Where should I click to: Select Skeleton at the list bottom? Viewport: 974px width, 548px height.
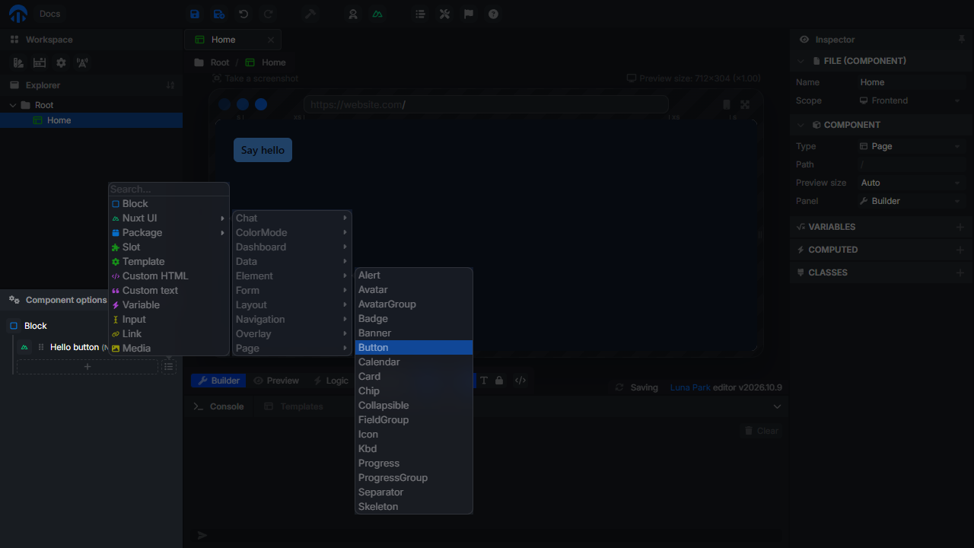tap(414, 506)
